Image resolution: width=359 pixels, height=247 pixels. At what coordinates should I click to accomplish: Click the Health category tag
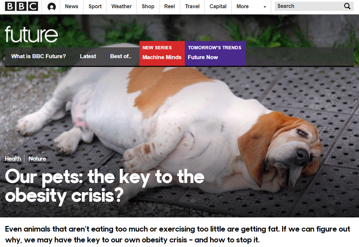pos(13,159)
